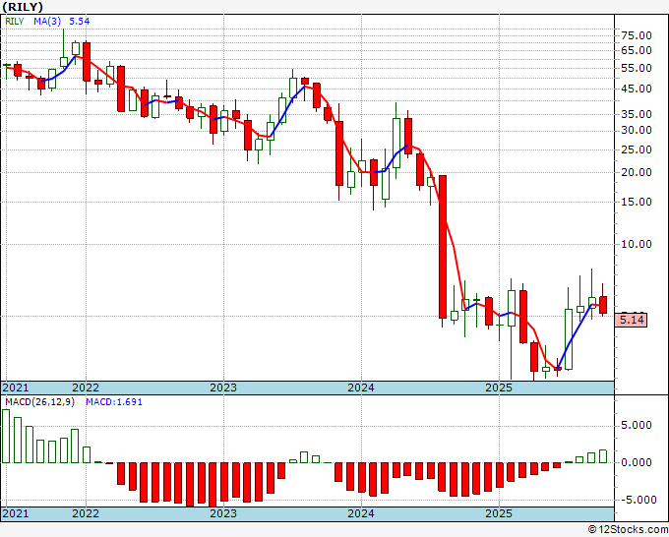The image size is (669, 537).
Task: Click the rightmost green MACD histogram bar
Action: pyautogui.click(x=603, y=456)
